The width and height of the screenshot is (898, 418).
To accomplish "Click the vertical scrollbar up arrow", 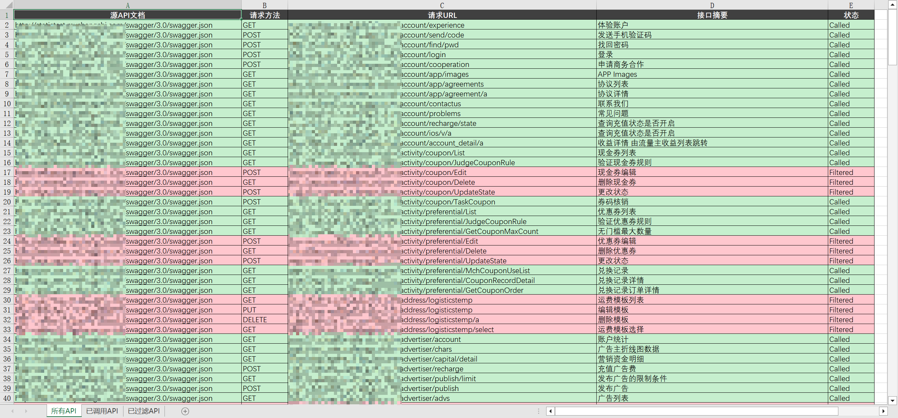I will [893, 4].
